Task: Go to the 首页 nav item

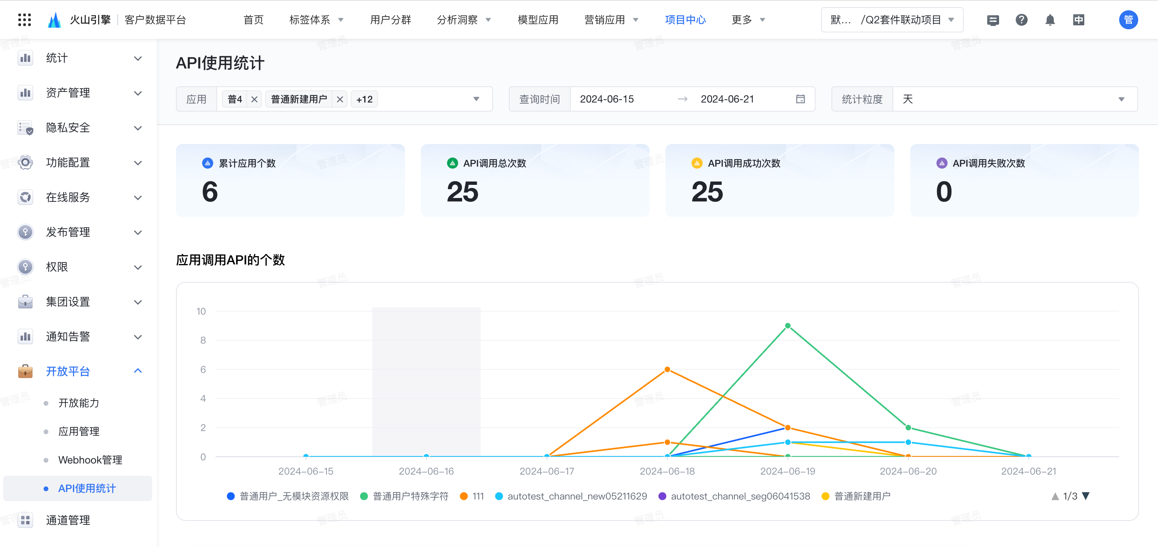Action: [x=254, y=20]
